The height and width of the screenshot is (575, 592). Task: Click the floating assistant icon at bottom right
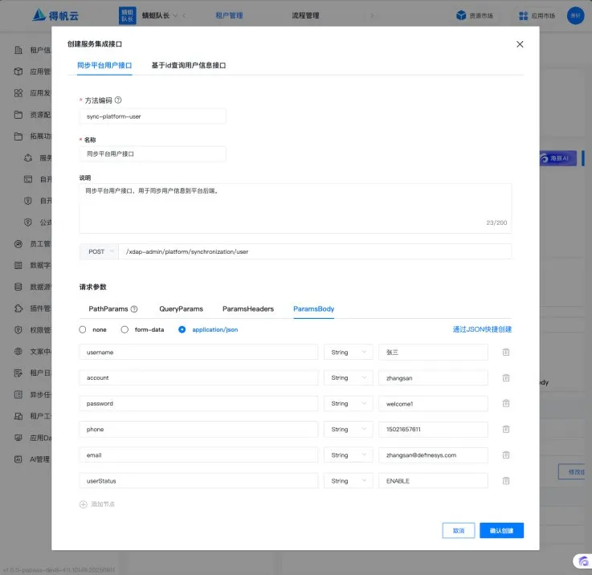(x=583, y=561)
